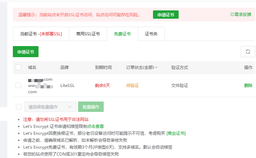Open the 请选择批量操作 dropdown
This screenshot has width=256, height=158.
(50, 107)
